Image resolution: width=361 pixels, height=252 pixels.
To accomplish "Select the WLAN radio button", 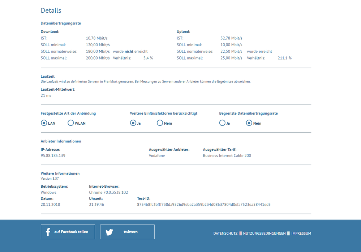I will tap(71, 123).
